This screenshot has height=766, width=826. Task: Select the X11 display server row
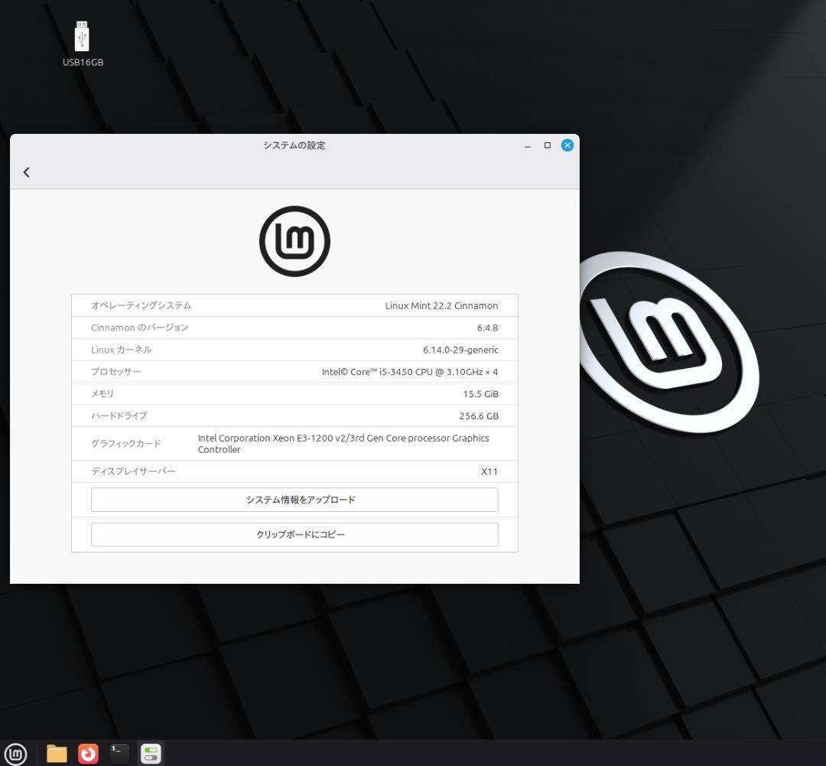(x=294, y=471)
